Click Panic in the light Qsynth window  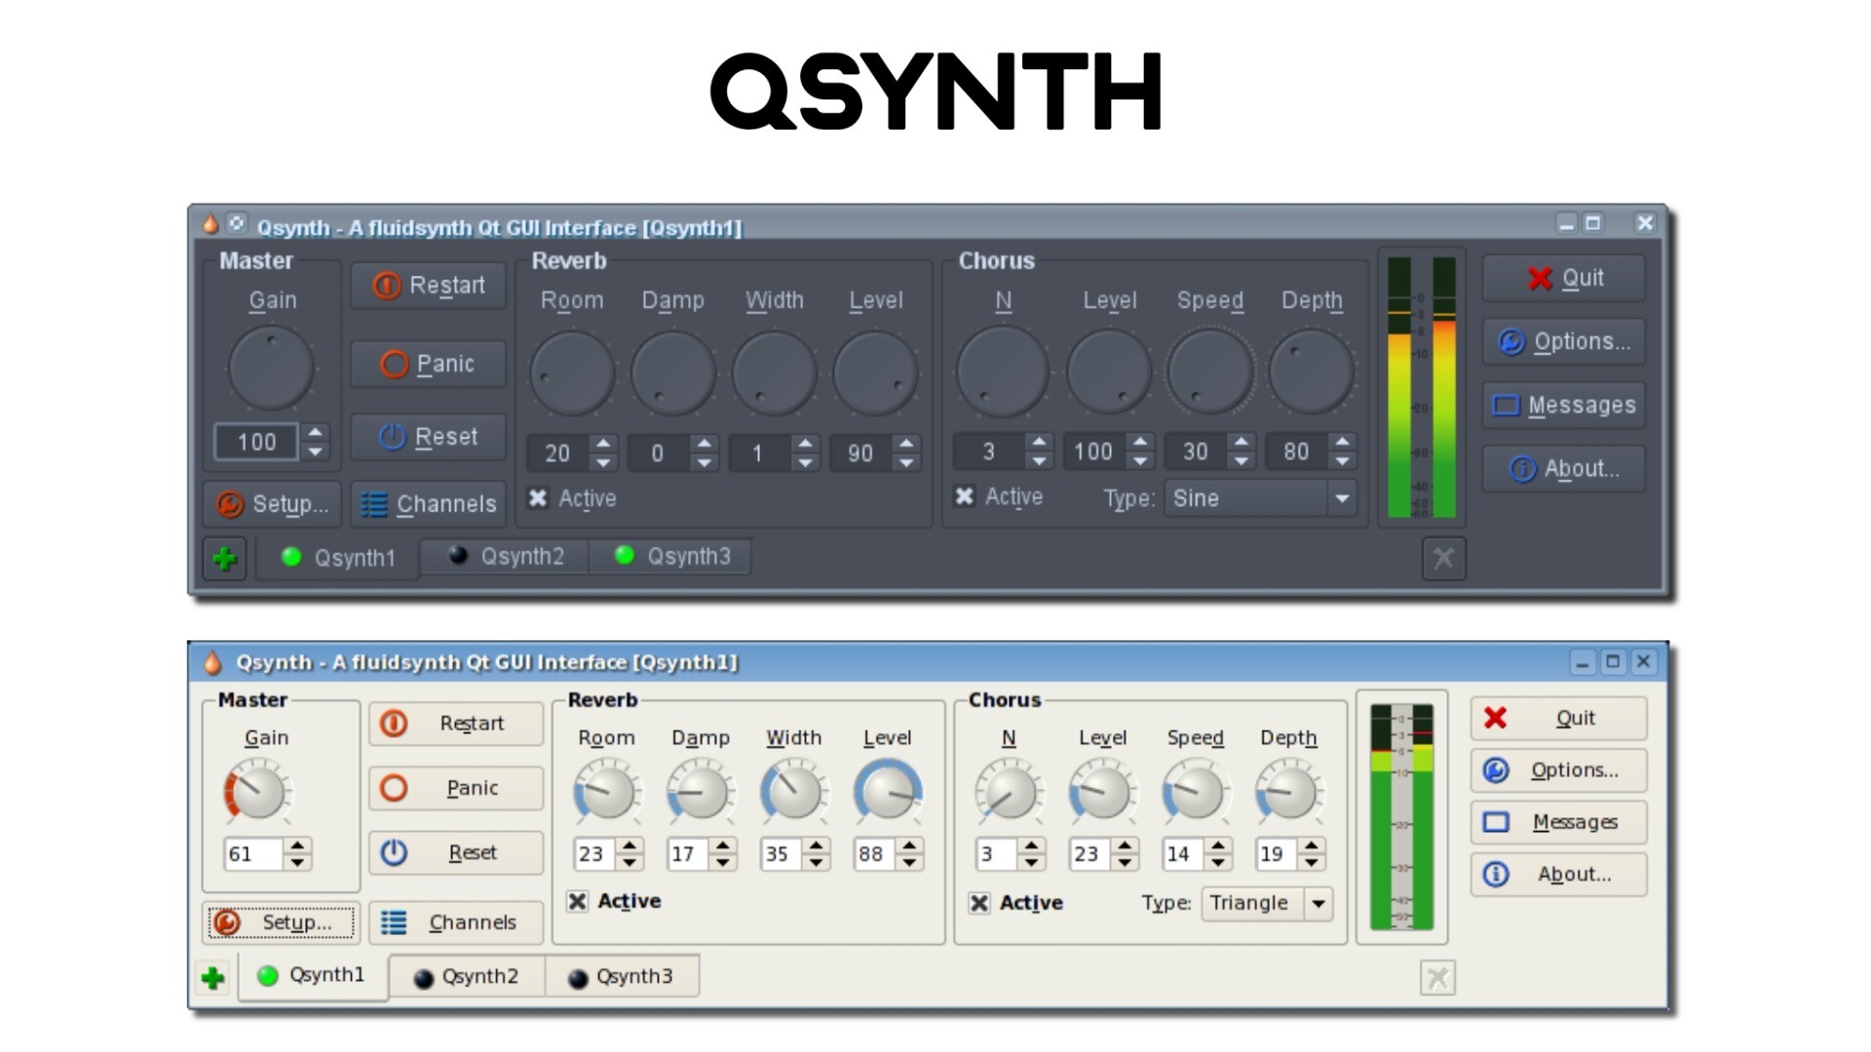click(456, 788)
